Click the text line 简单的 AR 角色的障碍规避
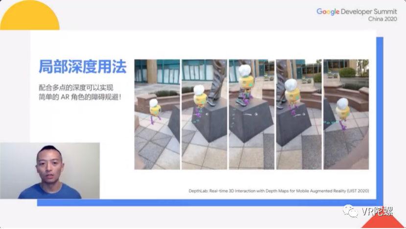 click(x=80, y=96)
